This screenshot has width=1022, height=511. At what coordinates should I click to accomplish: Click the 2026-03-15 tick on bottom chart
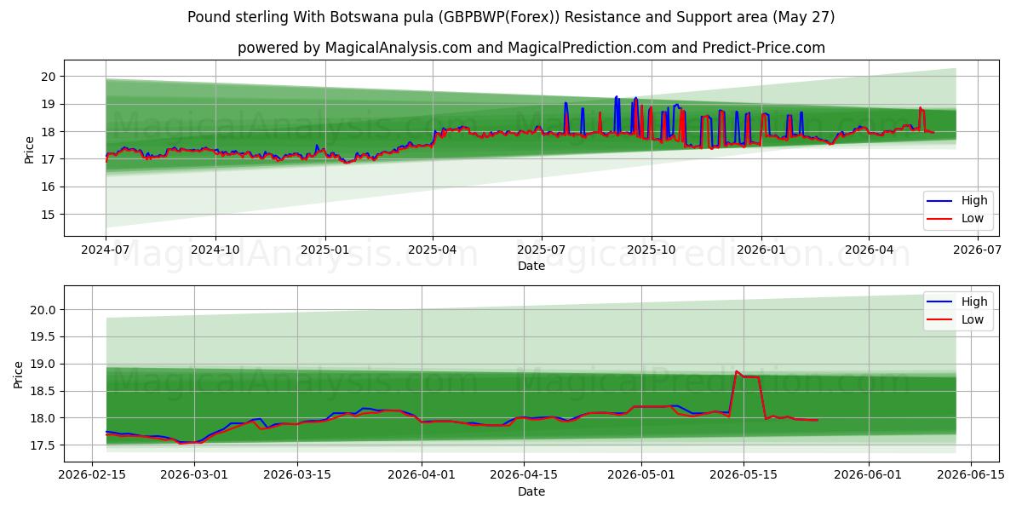296,476
